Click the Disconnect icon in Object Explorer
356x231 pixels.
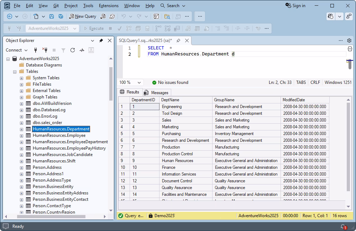45,50
